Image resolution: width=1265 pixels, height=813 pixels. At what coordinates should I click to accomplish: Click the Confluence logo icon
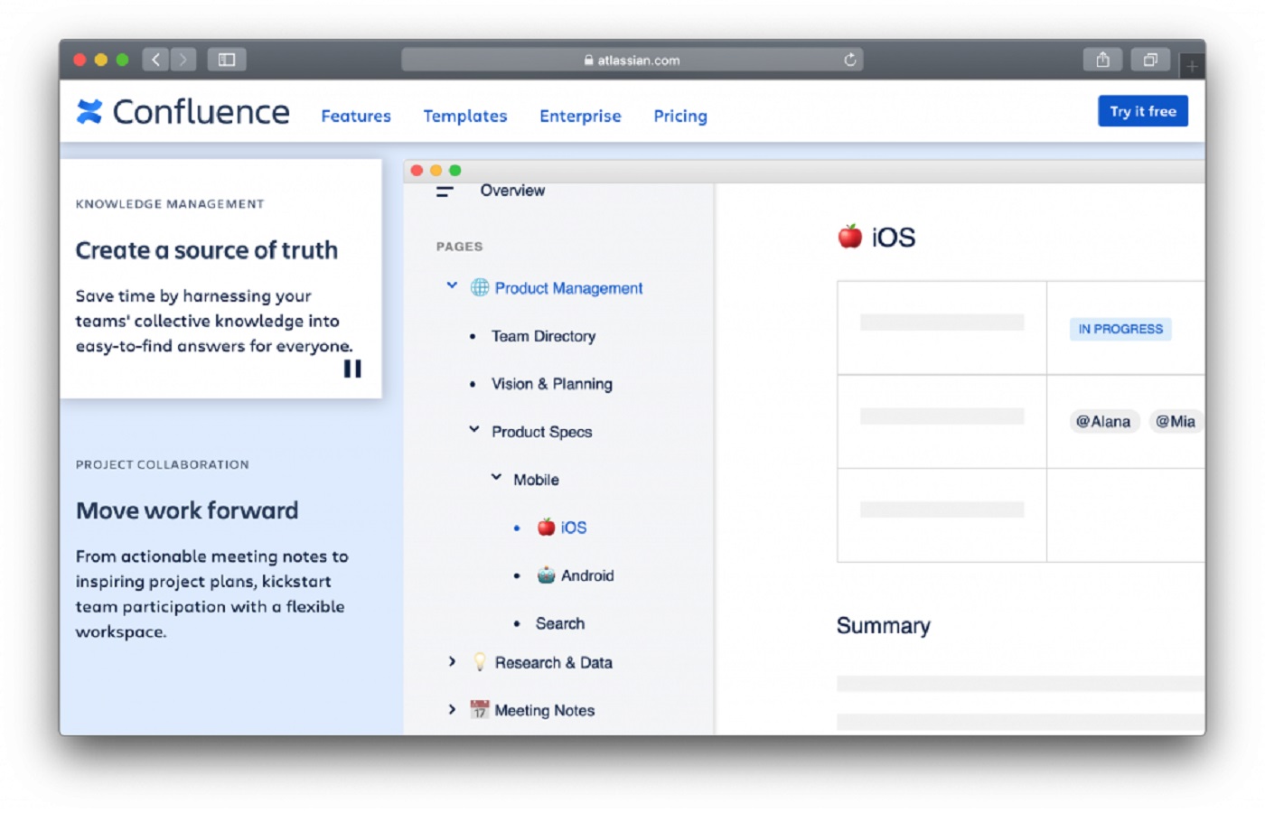(89, 111)
